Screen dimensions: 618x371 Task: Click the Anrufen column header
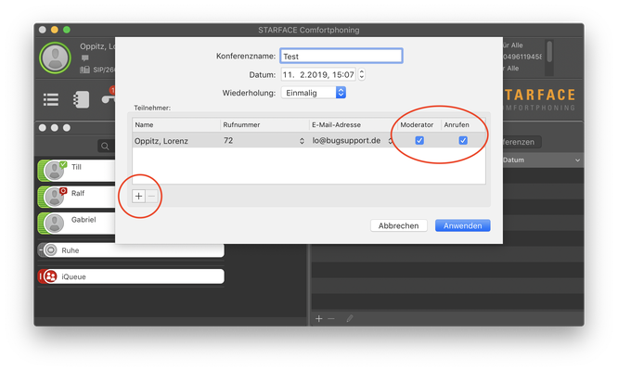tap(463, 125)
